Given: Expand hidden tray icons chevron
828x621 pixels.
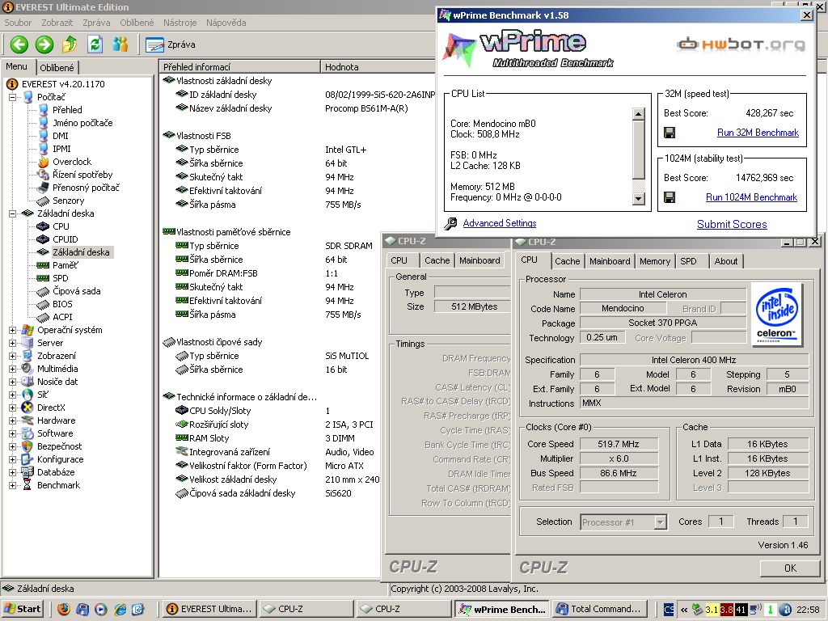Looking at the screenshot, I should pyautogui.click(x=684, y=610).
